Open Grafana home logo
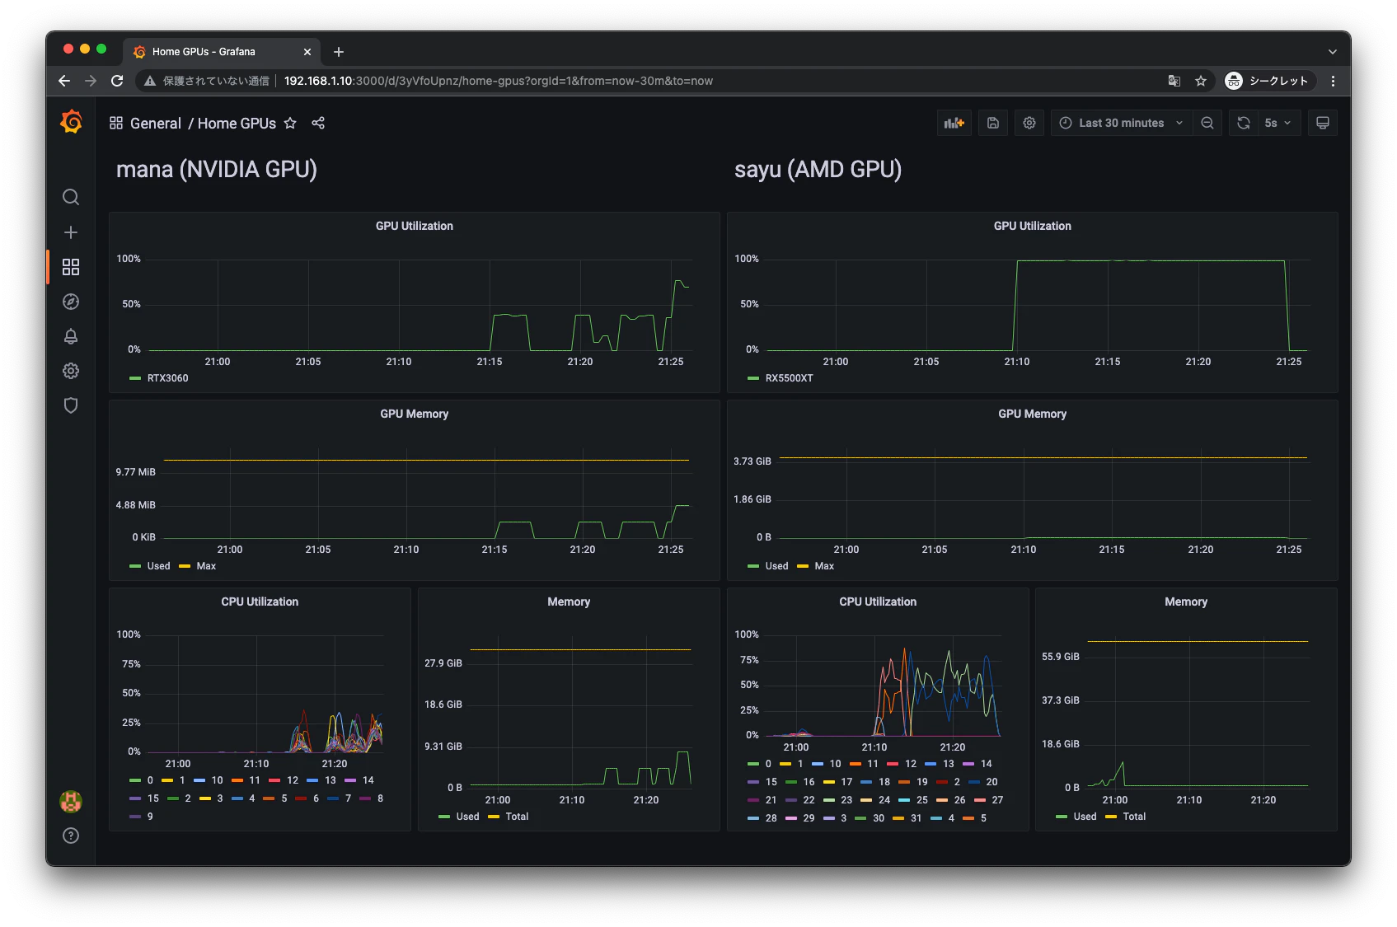This screenshot has height=927, width=1397. pos(71,122)
